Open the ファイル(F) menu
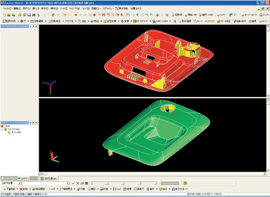270x197 pixels. pyautogui.click(x=7, y=8)
